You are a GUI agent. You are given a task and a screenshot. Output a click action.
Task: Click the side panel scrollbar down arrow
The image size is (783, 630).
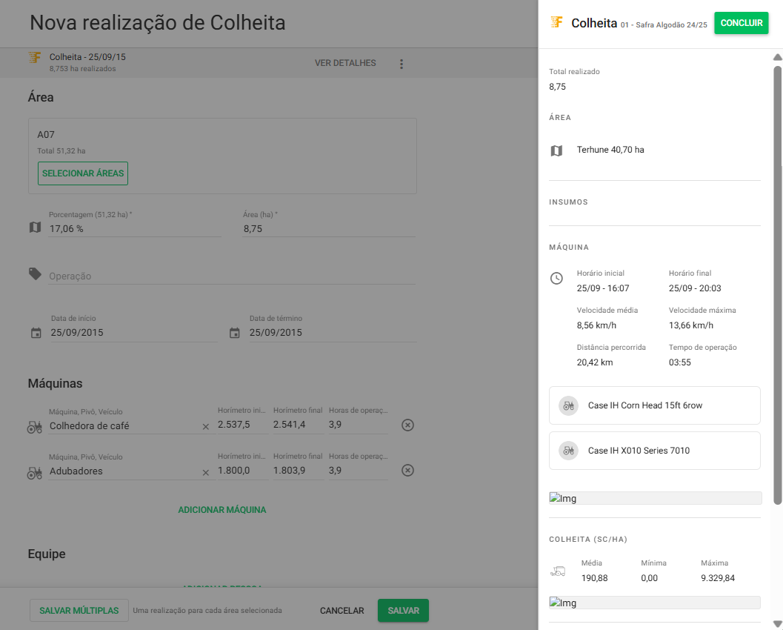(x=777, y=623)
